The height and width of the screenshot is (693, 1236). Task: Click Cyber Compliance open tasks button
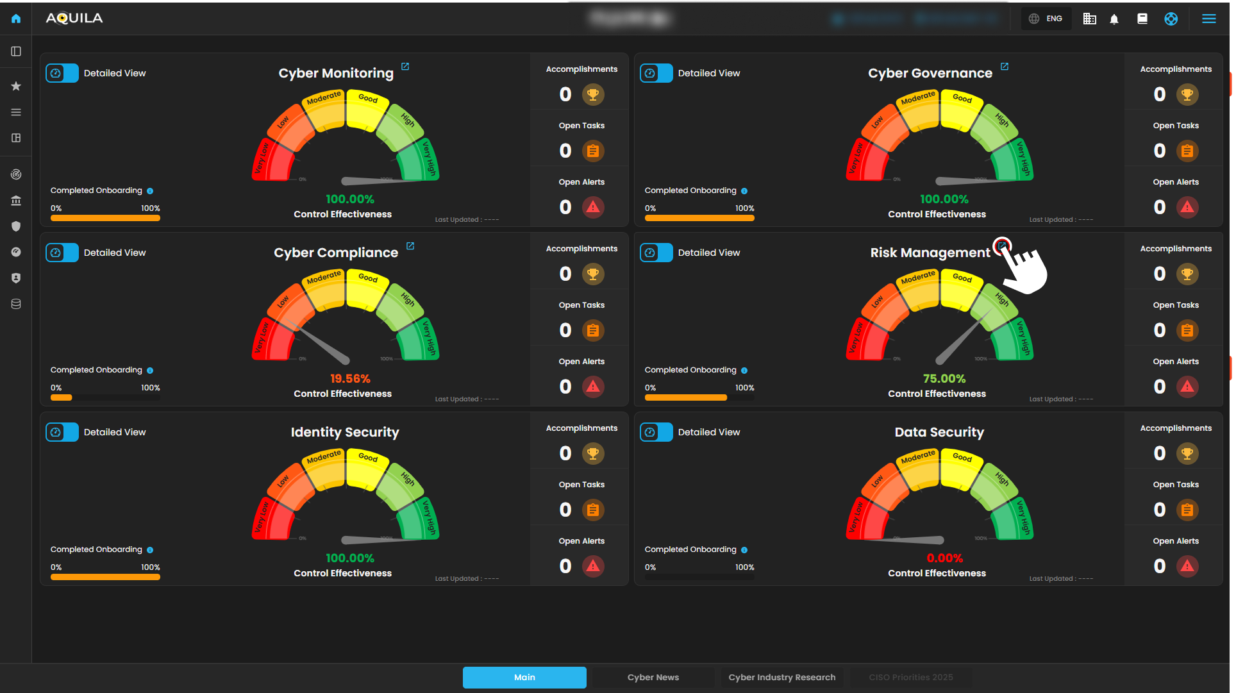[x=593, y=330]
